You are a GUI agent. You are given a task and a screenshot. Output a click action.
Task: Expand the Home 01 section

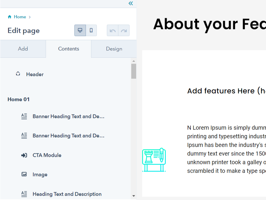tap(19, 100)
